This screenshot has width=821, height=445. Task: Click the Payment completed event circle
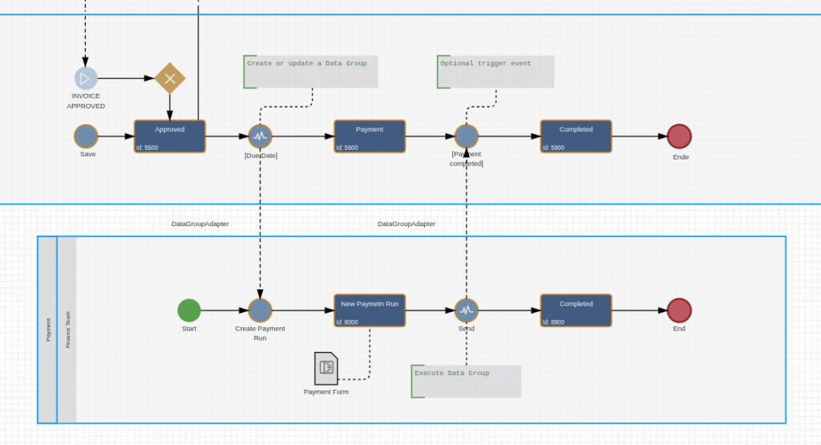(x=467, y=136)
